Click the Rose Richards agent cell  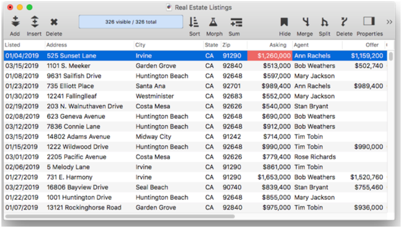[x=315, y=157]
